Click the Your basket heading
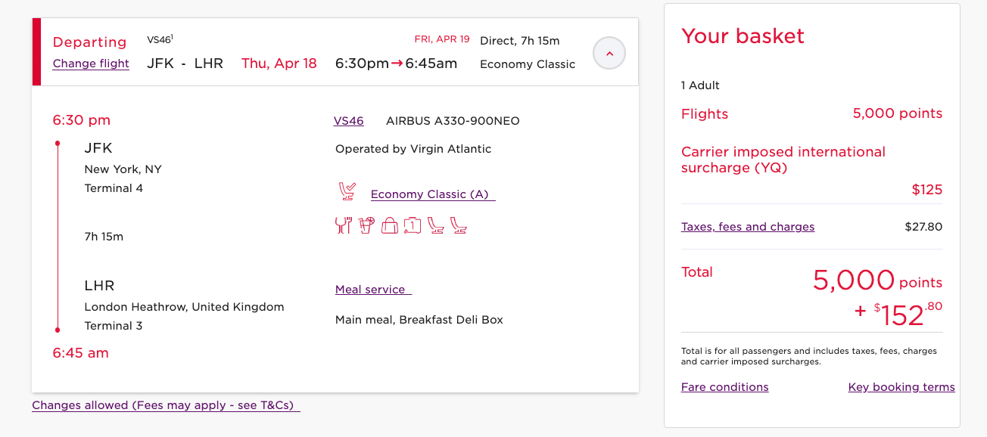Viewport: 987px width, 437px height. click(743, 36)
